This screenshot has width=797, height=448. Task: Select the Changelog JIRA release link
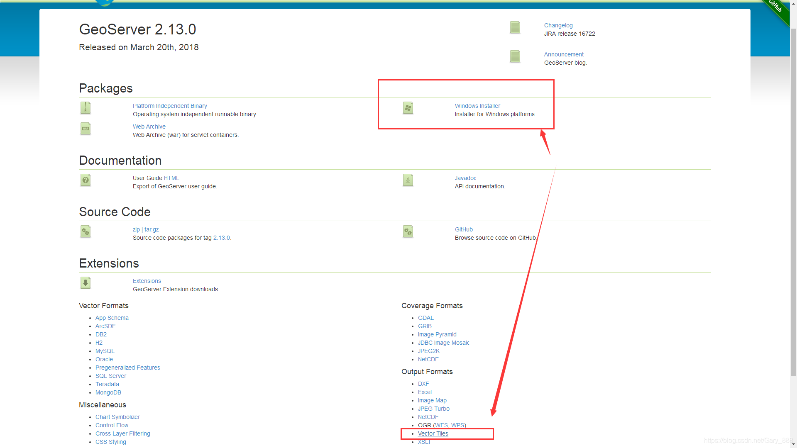(558, 25)
